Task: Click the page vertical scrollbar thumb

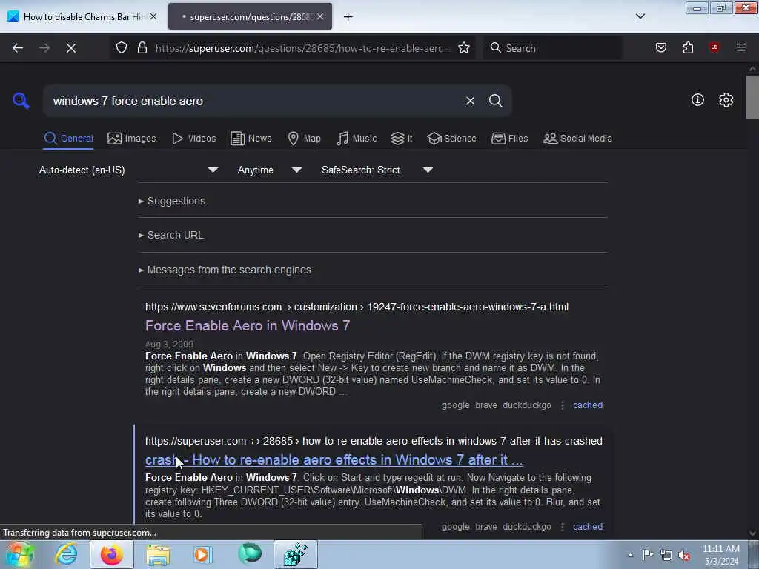Action: click(x=752, y=97)
